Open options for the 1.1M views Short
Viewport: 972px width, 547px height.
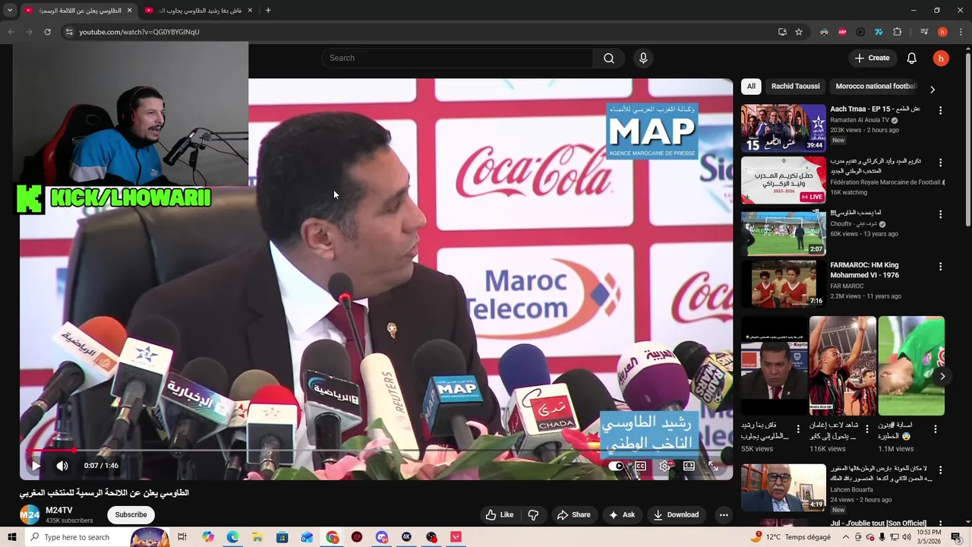(x=935, y=429)
